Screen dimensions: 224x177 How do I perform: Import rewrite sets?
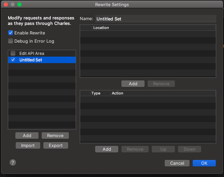28,145
